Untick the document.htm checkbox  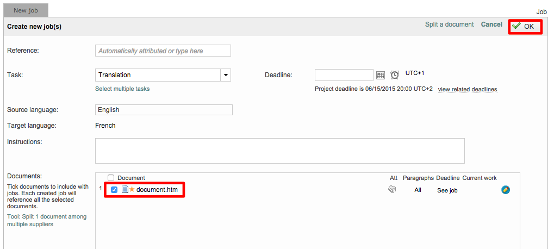tap(114, 190)
